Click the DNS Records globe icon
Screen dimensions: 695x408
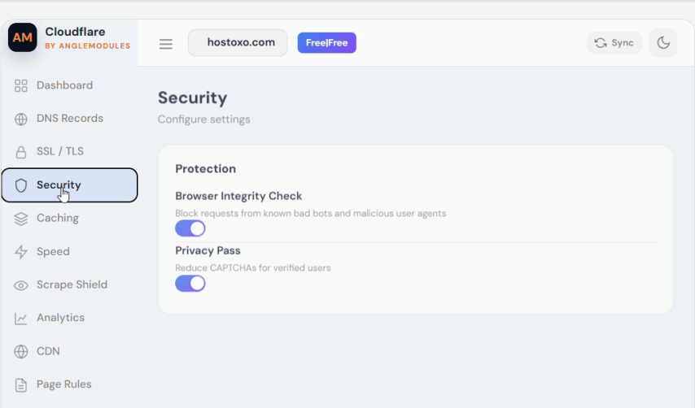click(21, 119)
